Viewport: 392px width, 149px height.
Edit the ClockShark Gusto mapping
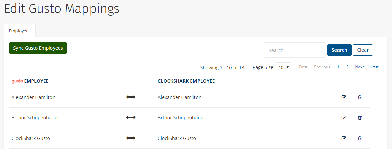click(344, 138)
